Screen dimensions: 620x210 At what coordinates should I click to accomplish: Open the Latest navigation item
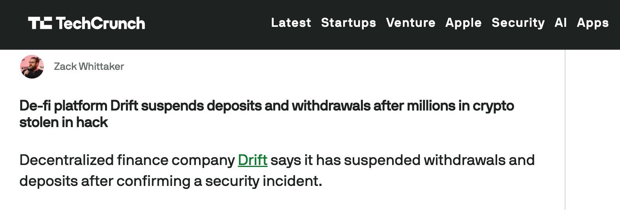291,23
